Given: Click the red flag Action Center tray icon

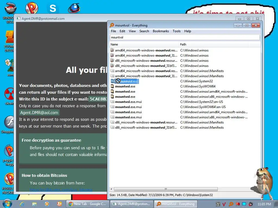Looking at the screenshot, I should click(x=238, y=204).
